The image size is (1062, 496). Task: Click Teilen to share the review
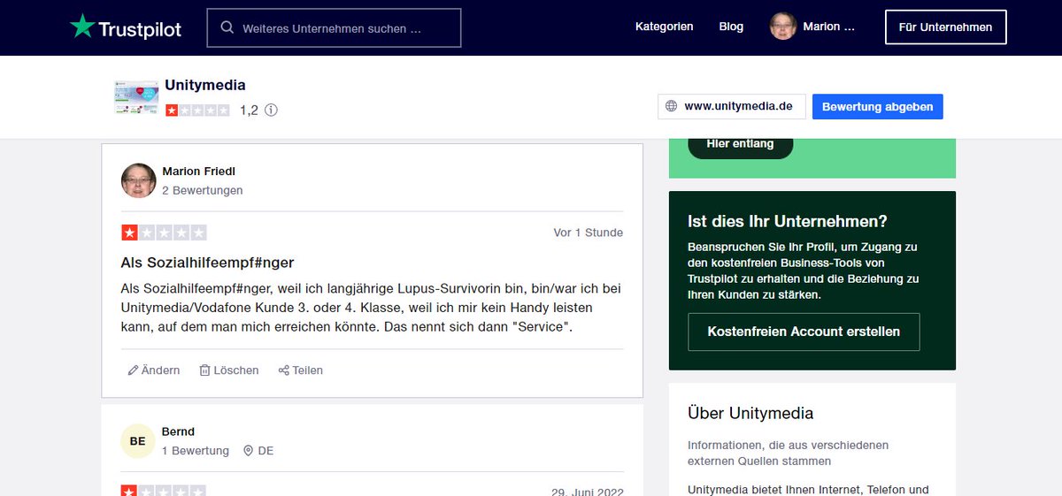pyautogui.click(x=301, y=370)
